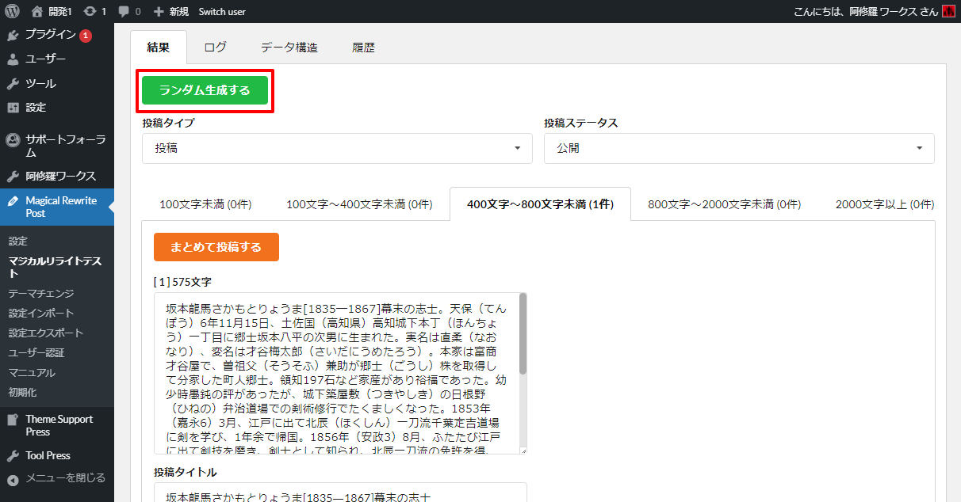The image size is (961, 502).
Task: Click the ランダム生成する button
Action: (205, 91)
